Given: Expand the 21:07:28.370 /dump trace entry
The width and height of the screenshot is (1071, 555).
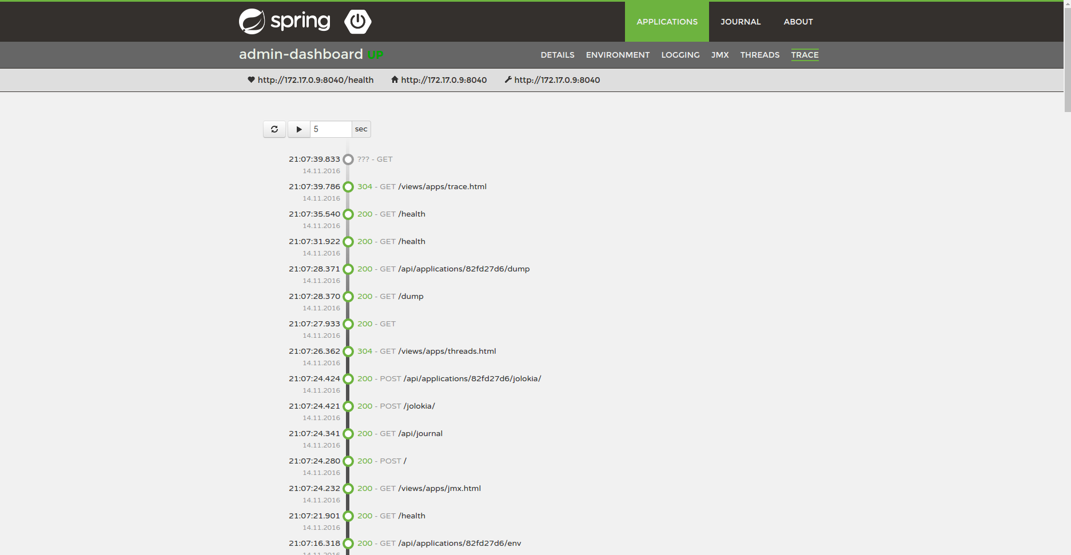Looking at the screenshot, I should pyautogui.click(x=411, y=297).
